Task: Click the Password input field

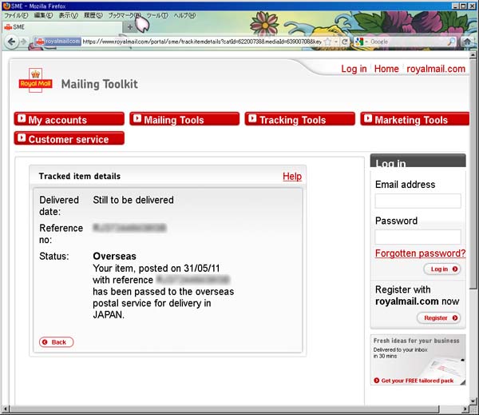Action: 418,237
